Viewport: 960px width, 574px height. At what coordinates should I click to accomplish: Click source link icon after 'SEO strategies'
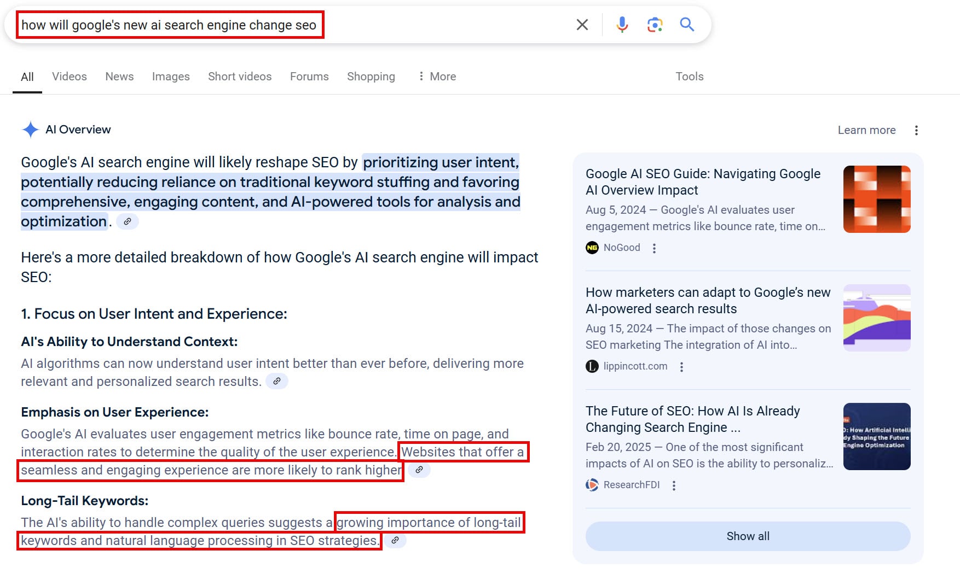pyautogui.click(x=395, y=540)
